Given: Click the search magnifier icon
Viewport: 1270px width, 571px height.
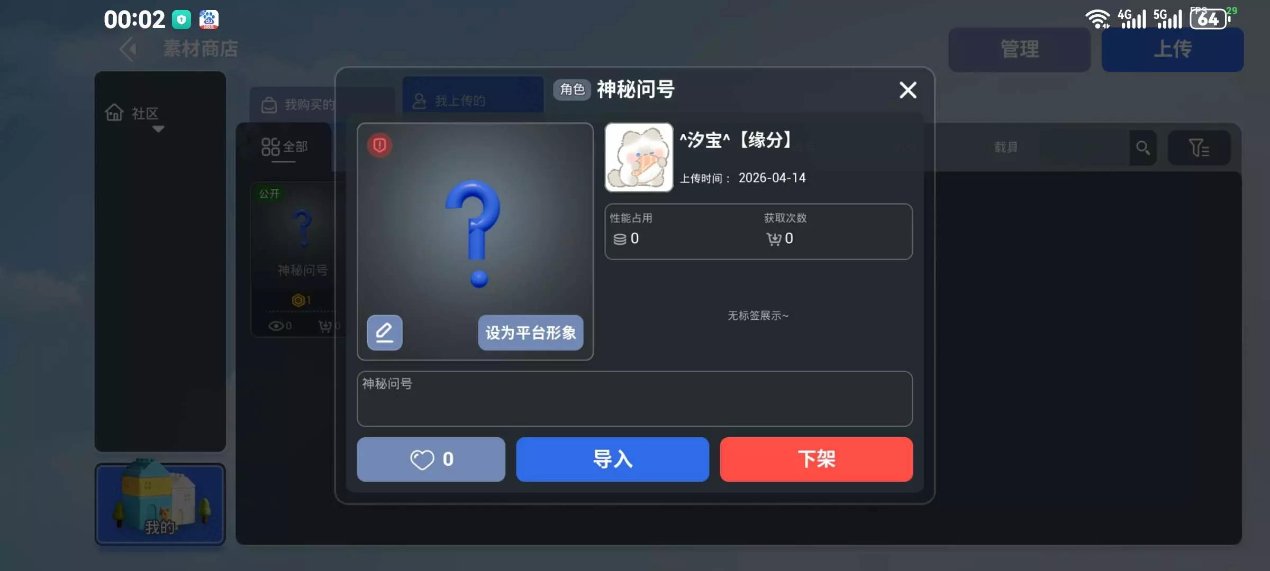Looking at the screenshot, I should 1142,148.
